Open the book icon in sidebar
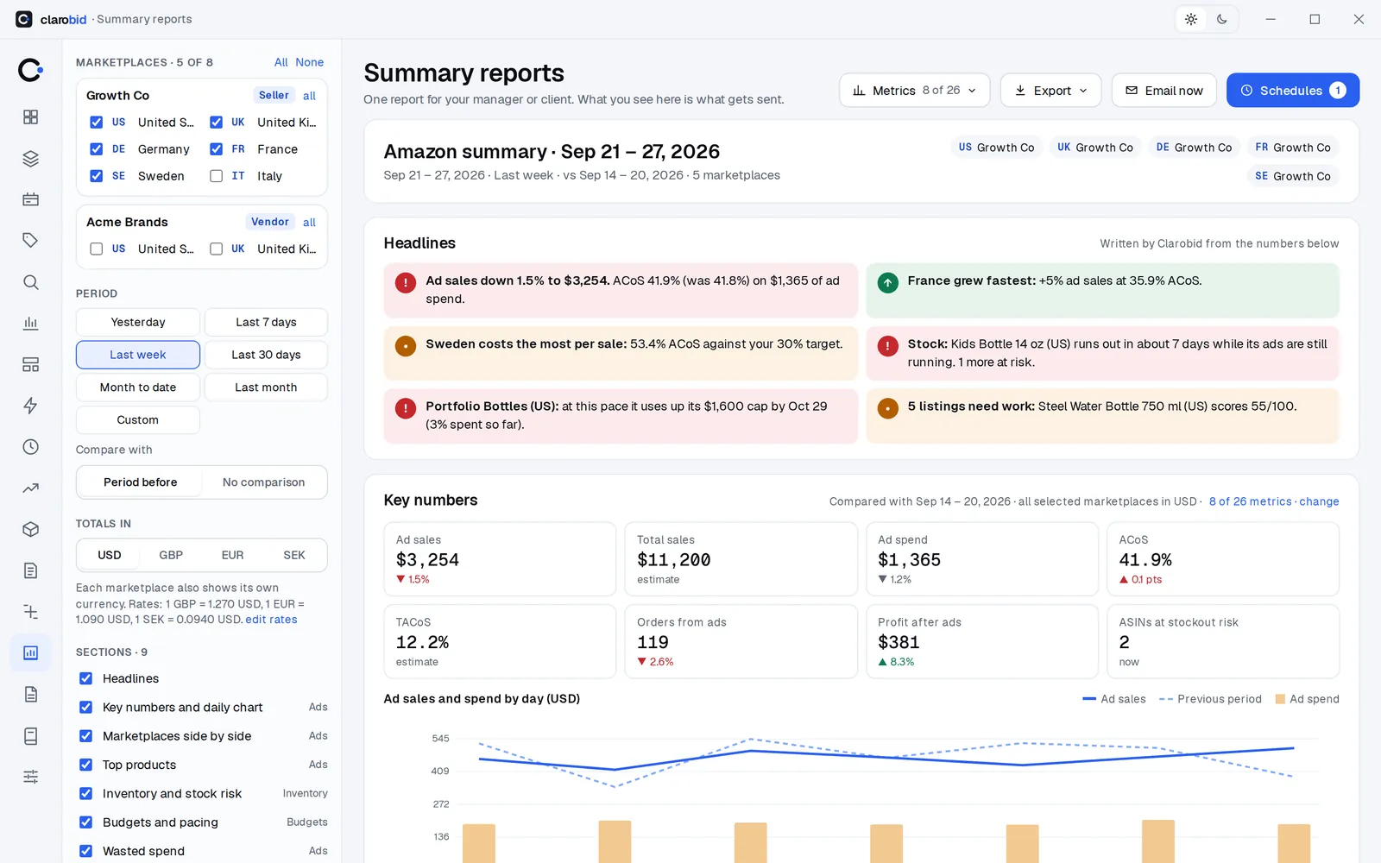Viewport: 1381px width, 863px height. 31,736
